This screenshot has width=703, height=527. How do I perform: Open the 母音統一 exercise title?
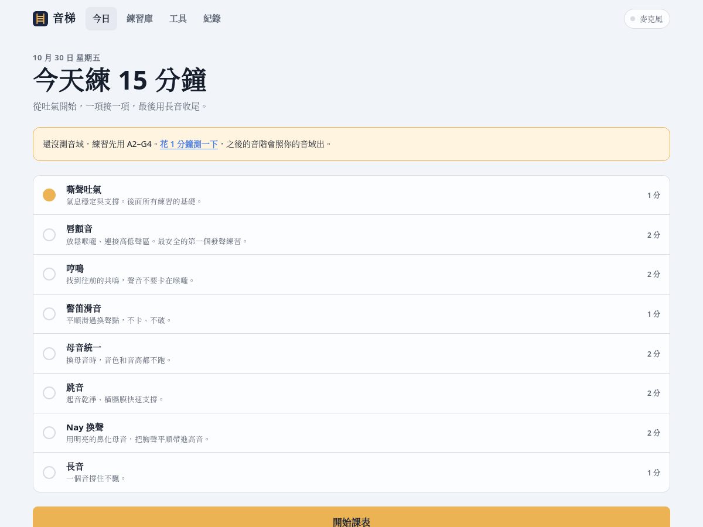point(84,348)
